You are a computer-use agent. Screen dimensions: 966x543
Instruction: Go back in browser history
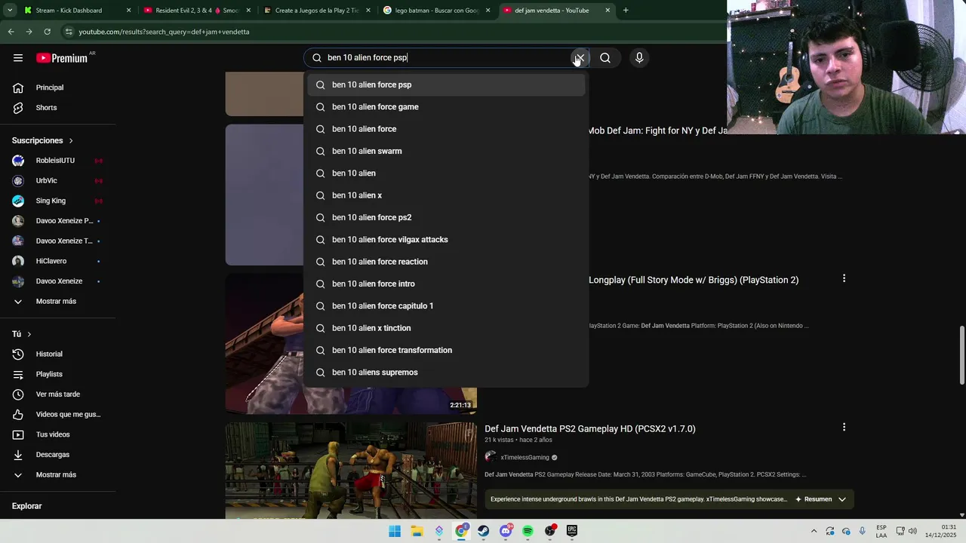coord(11,32)
